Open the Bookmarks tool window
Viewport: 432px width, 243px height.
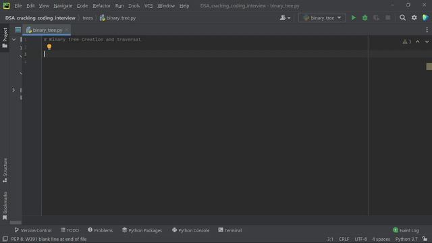click(5, 205)
